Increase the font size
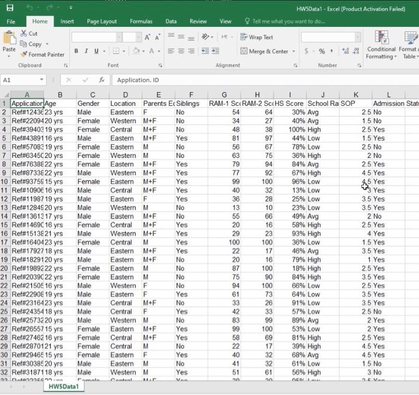This screenshot has height=395, width=419. 147,37
